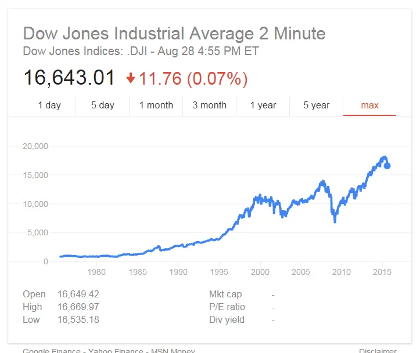Click the red down arrow price indicator

131,78
